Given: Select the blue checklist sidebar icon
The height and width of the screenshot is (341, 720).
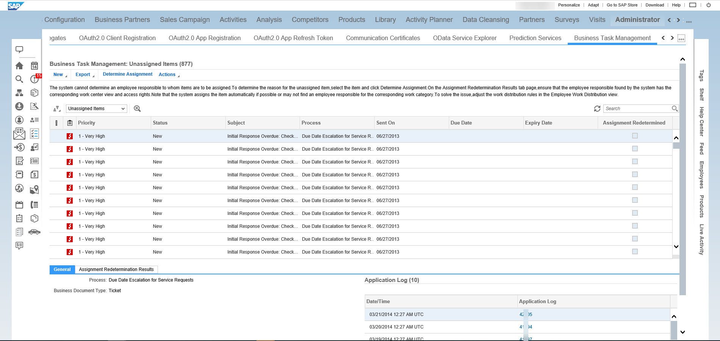Looking at the screenshot, I should 34,134.
